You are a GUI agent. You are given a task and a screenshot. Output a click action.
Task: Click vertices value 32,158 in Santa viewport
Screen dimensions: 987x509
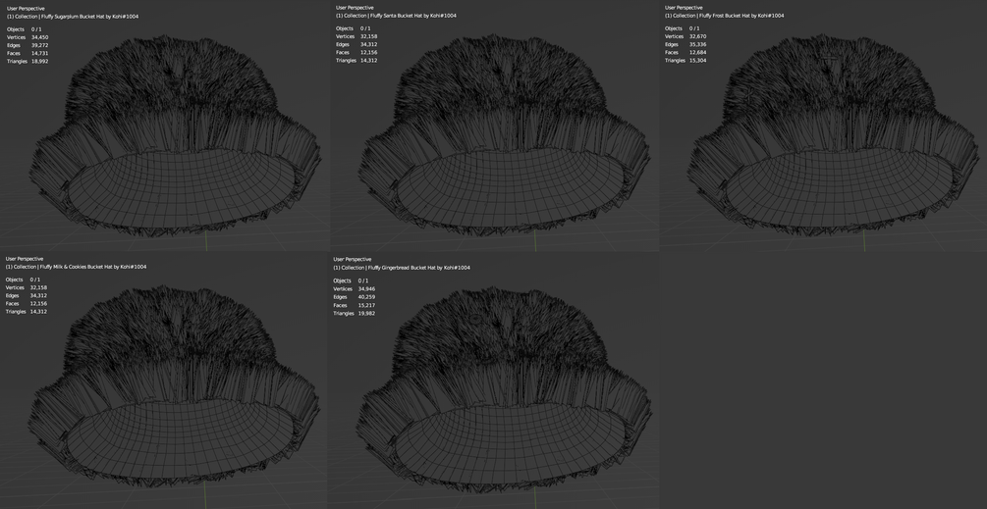click(x=369, y=37)
